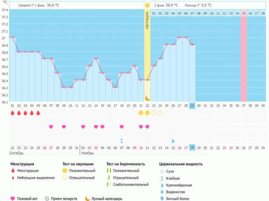Click the yellow circle above the ovulation column
The image size is (269, 201).
pos(147,5)
